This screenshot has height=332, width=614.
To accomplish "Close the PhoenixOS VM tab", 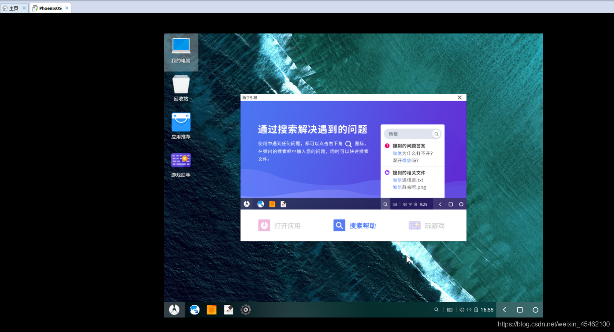I will (x=67, y=8).
